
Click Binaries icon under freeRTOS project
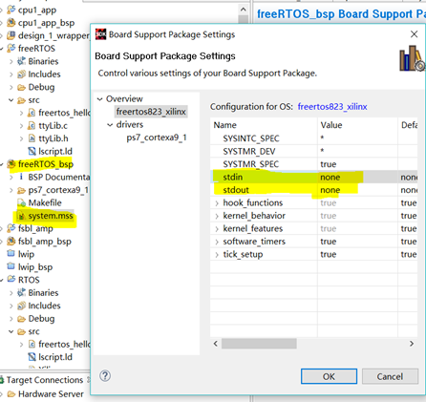21,61
